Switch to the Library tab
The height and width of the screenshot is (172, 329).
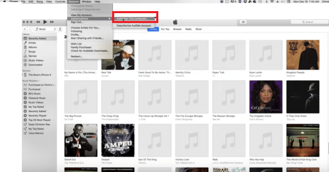pos(153,29)
